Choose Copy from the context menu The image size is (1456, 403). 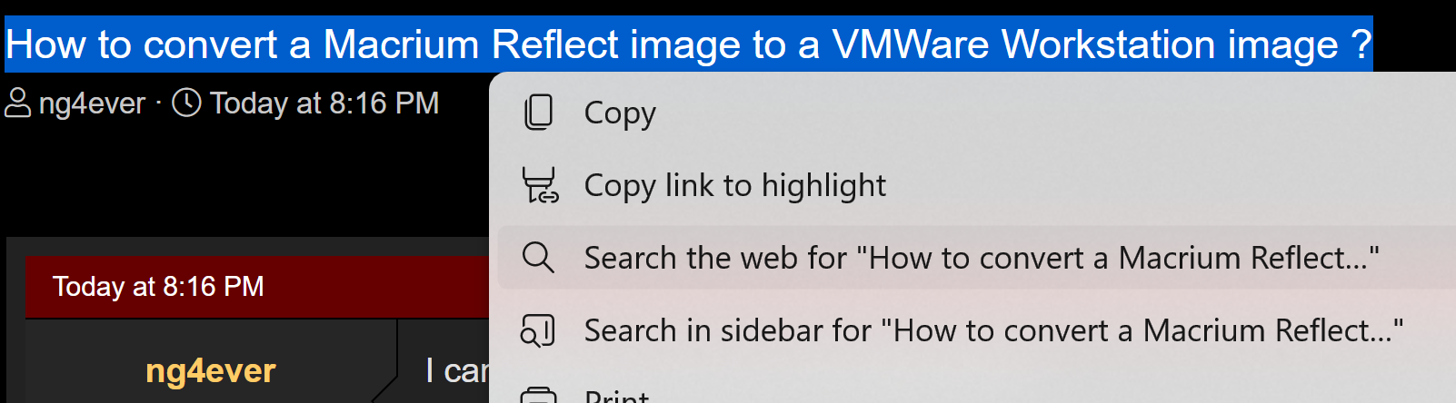(x=620, y=113)
